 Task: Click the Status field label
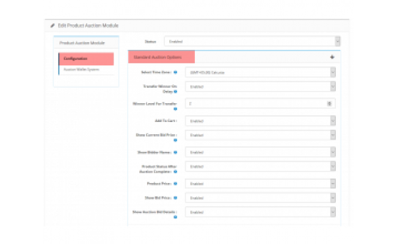coord(150,41)
